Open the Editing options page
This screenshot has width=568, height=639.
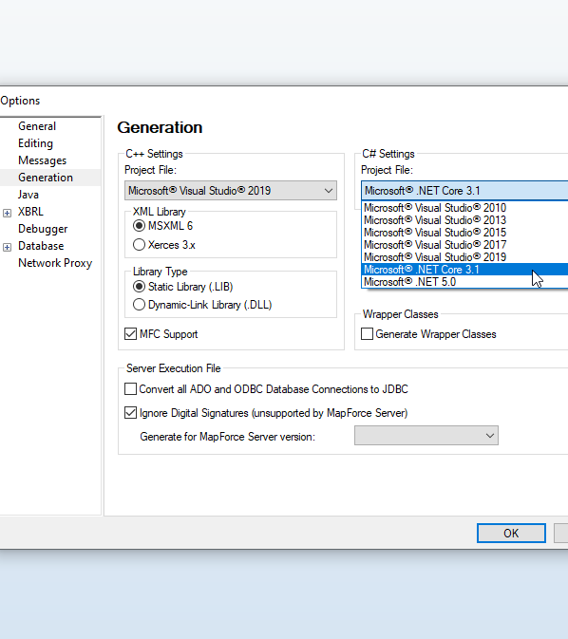pyautogui.click(x=35, y=143)
